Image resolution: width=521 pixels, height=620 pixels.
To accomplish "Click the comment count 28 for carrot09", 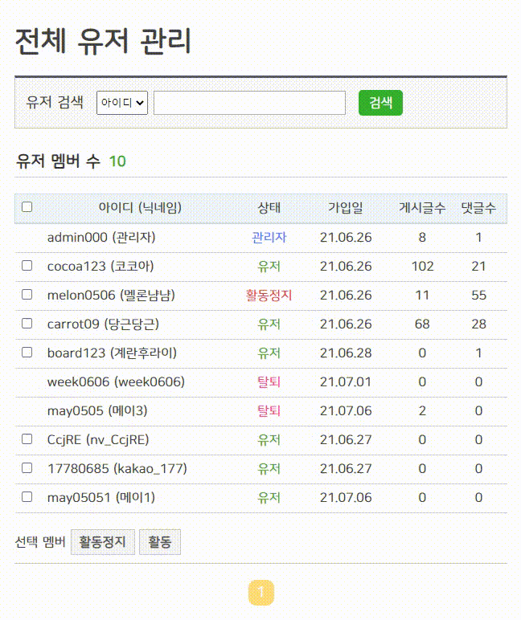I will [478, 324].
